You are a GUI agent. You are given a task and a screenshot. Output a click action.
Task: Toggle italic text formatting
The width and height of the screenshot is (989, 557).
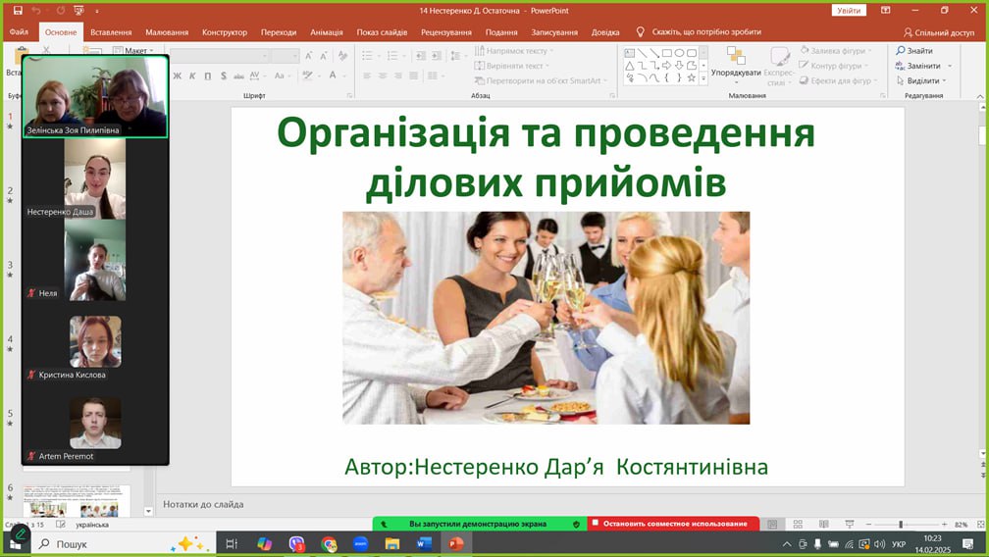[x=192, y=76]
